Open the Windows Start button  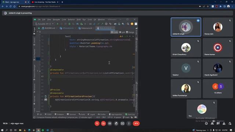(x=2, y=130)
